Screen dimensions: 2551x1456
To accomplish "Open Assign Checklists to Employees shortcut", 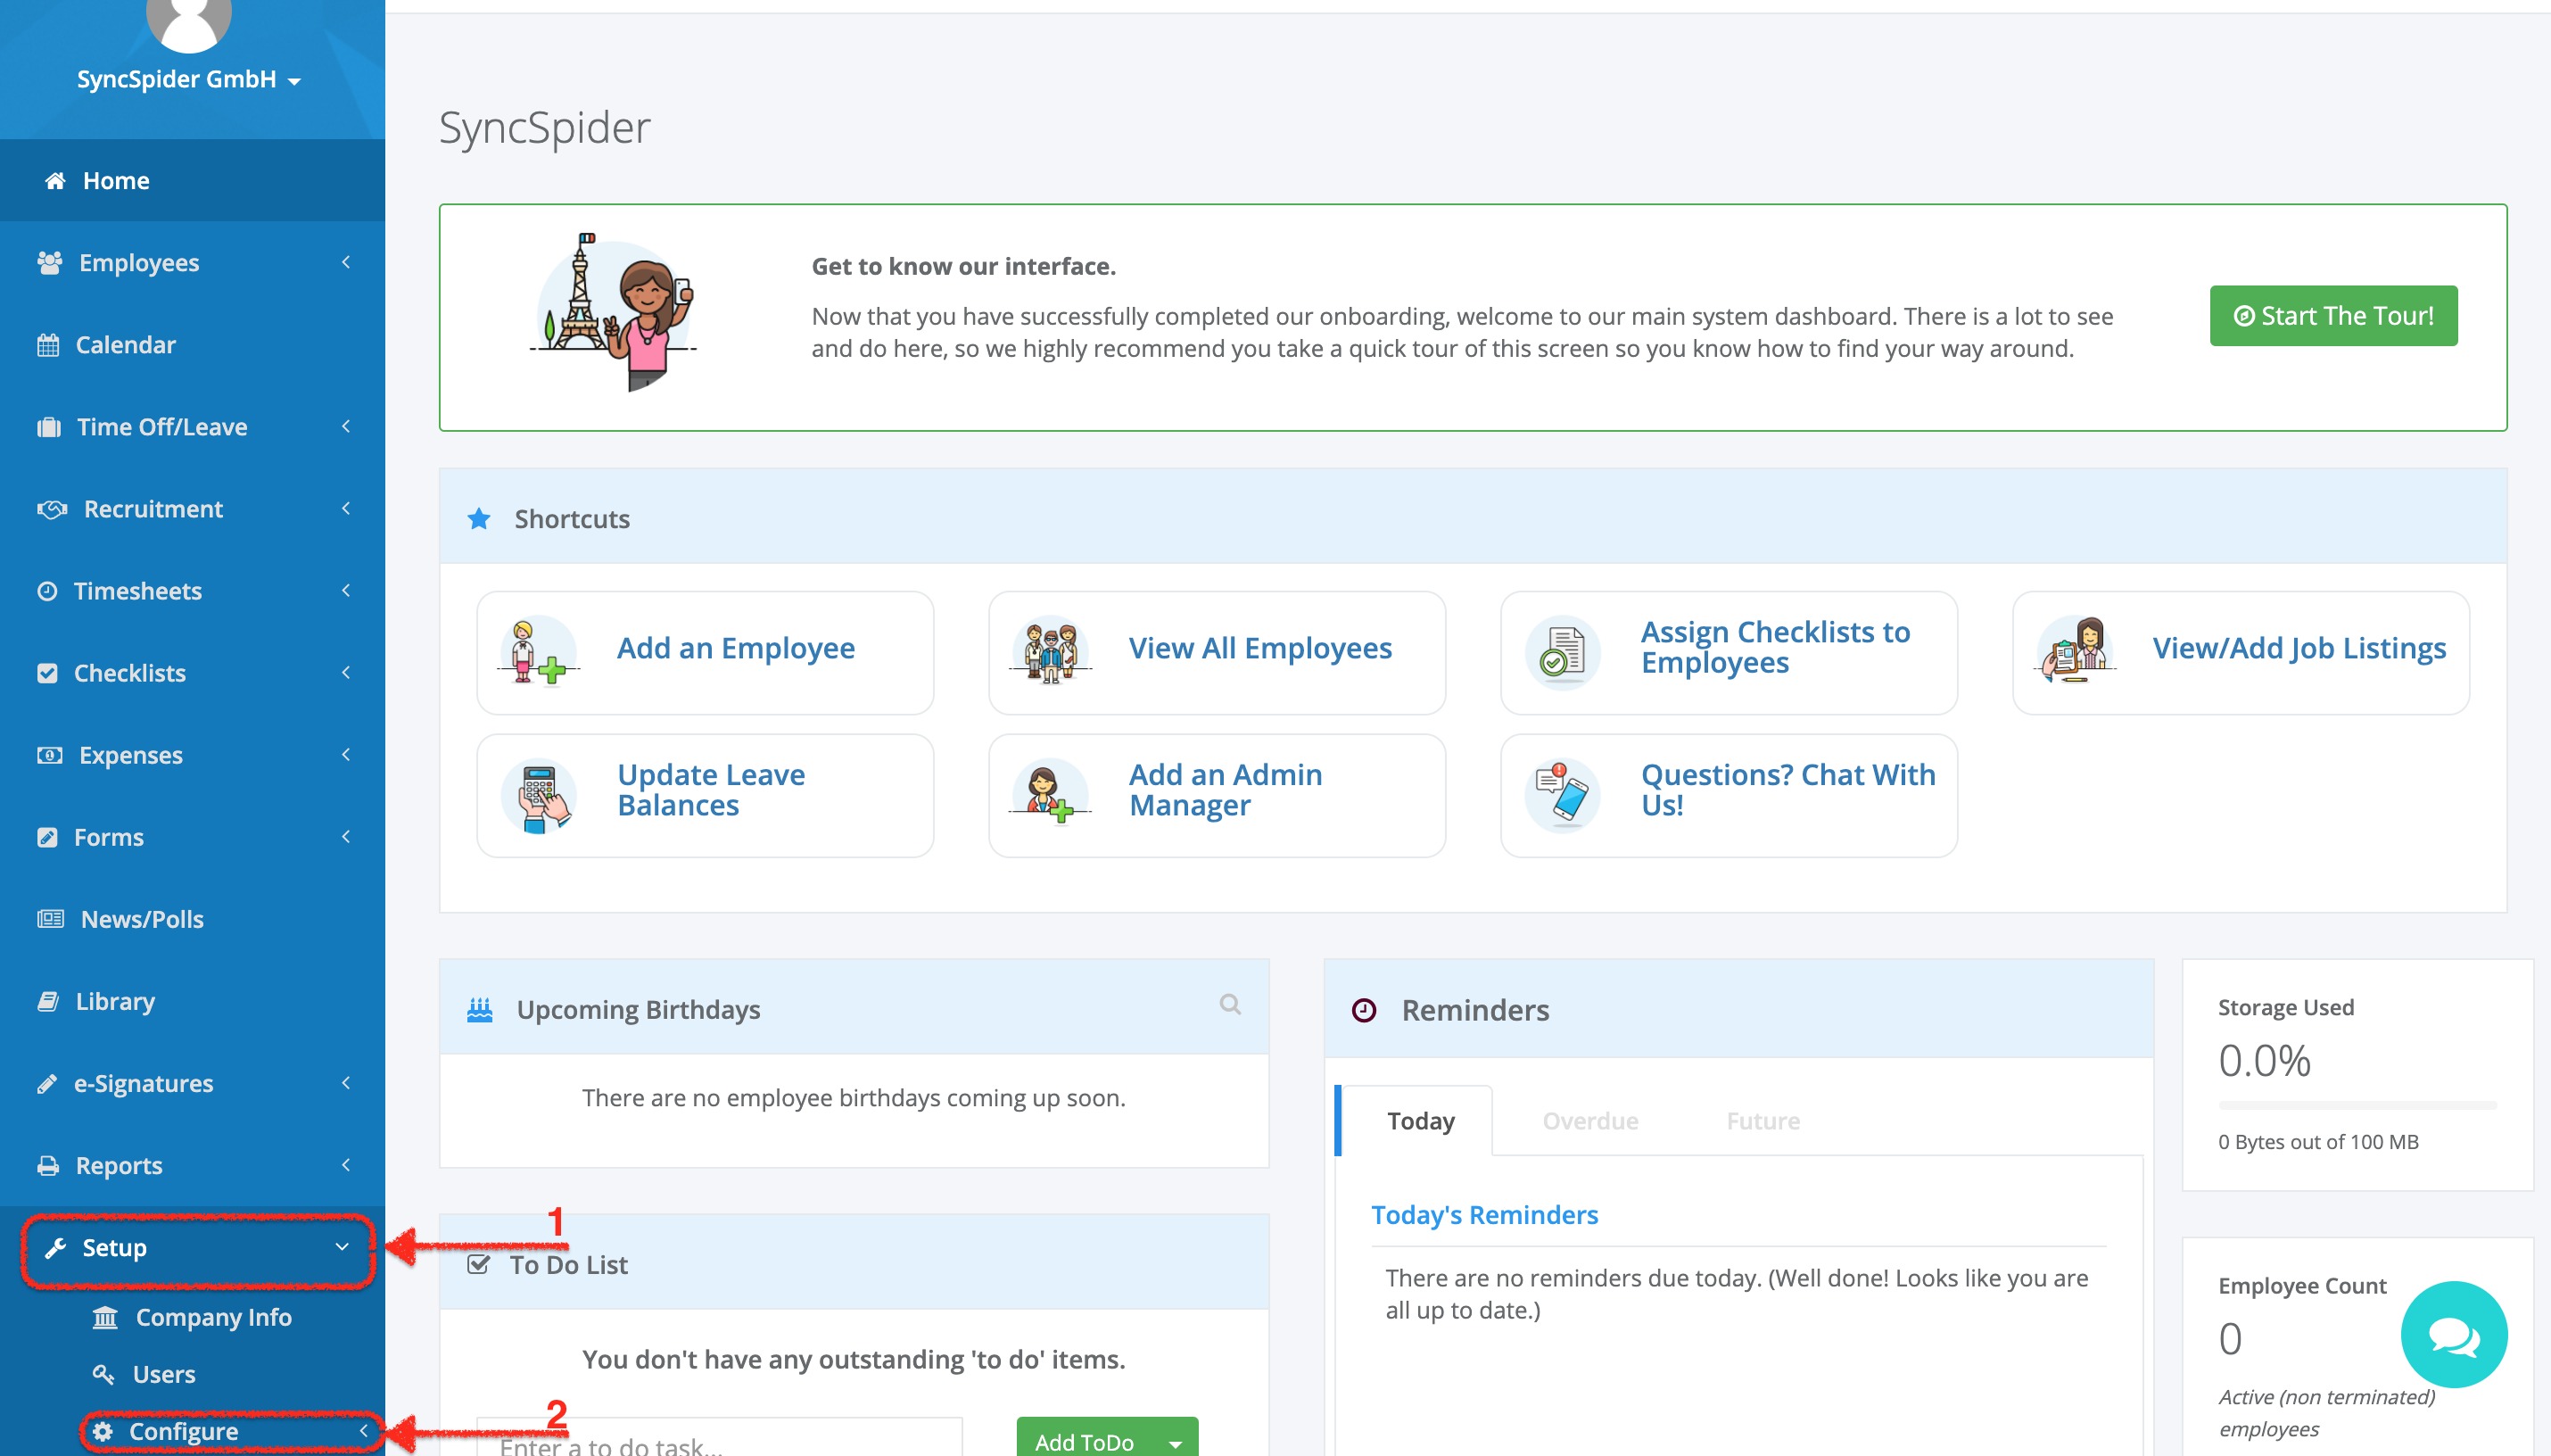I will (1729, 652).
